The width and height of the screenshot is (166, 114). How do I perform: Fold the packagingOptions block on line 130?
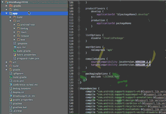click(x=79, y=74)
